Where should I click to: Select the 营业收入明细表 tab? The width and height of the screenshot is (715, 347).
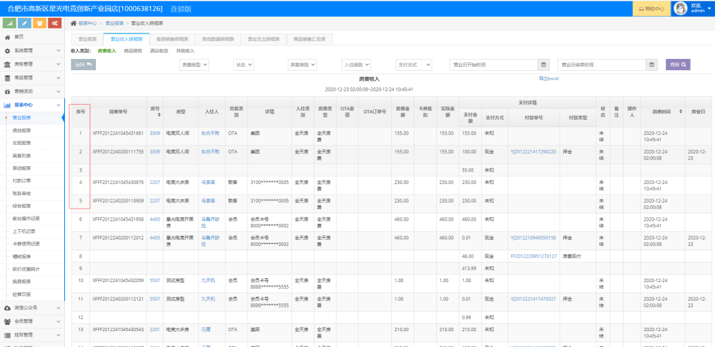point(126,39)
